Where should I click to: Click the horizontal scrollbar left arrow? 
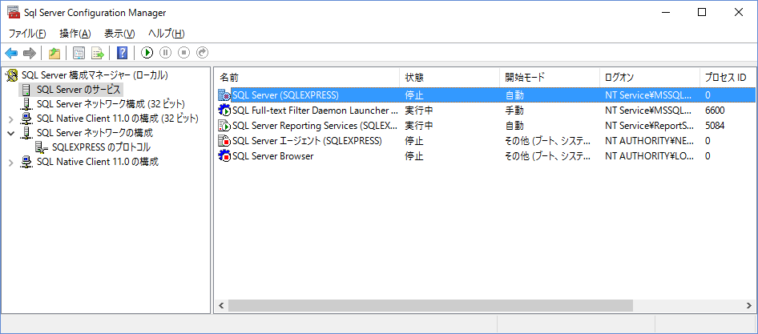(x=221, y=305)
